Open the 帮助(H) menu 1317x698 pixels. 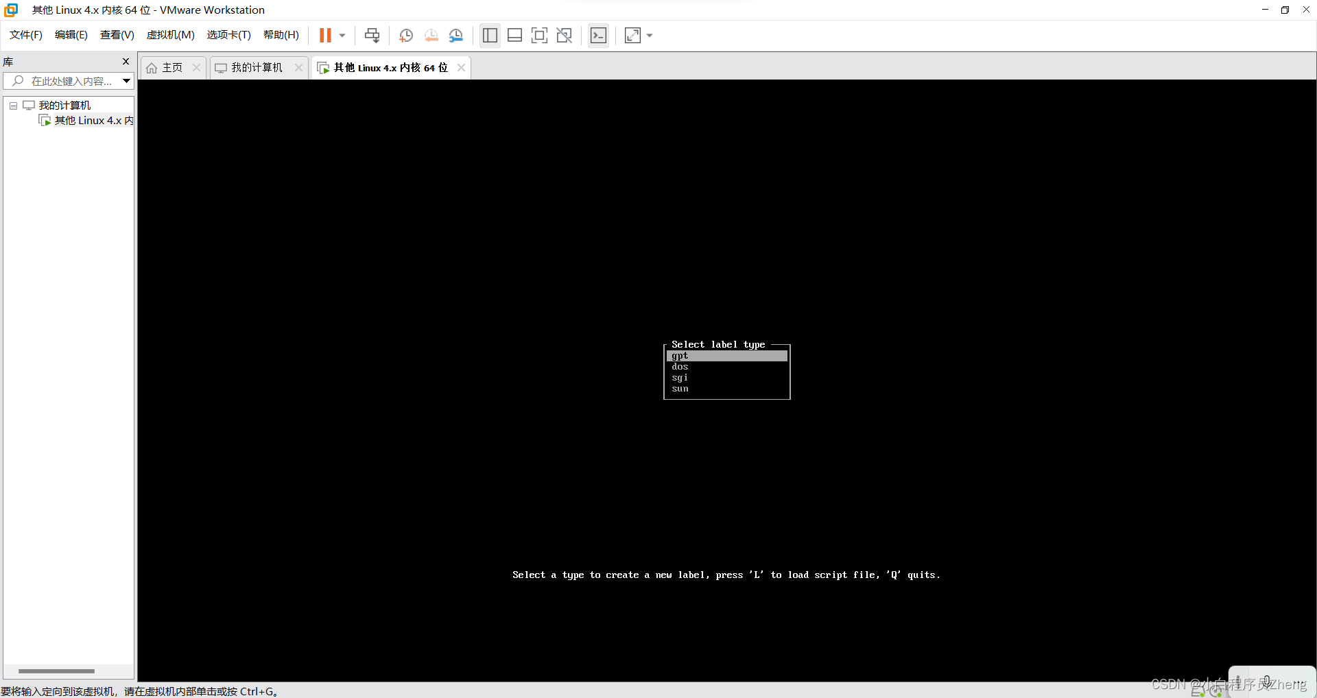(281, 35)
